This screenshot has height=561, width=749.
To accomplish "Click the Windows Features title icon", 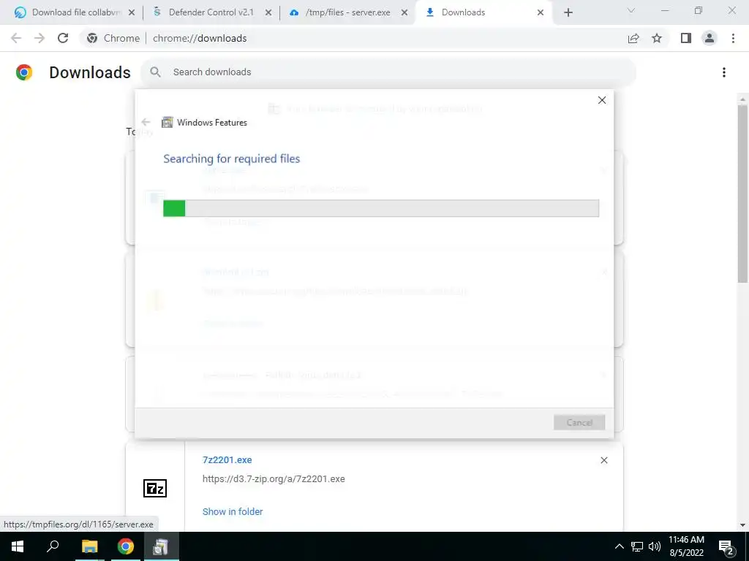I will coord(168,122).
